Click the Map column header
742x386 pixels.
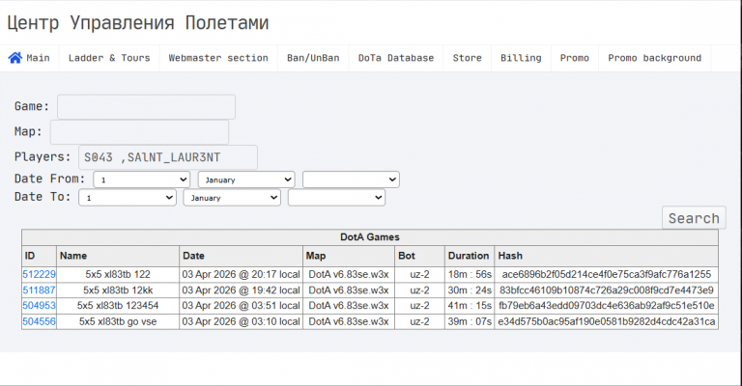[x=349, y=256]
